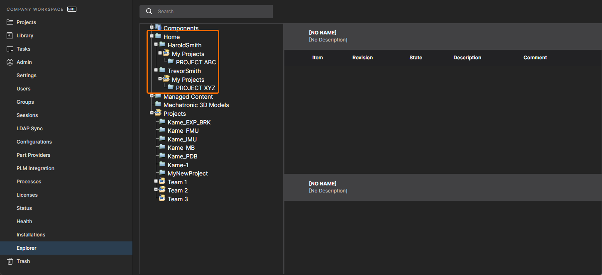Click the Trash bin icon
The width and height of the screenshot is (602, 275).
10,261
